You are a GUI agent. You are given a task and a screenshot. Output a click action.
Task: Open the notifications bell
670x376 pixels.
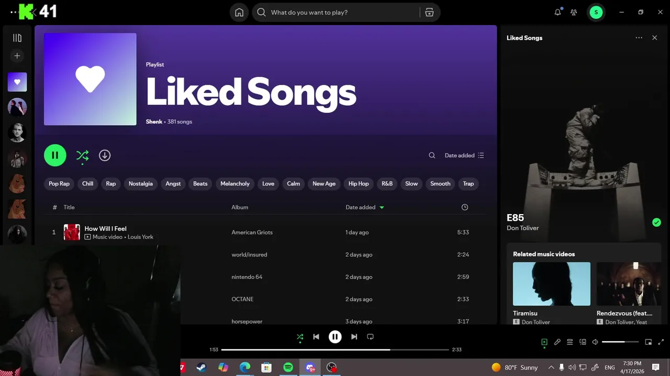(557, 12)
